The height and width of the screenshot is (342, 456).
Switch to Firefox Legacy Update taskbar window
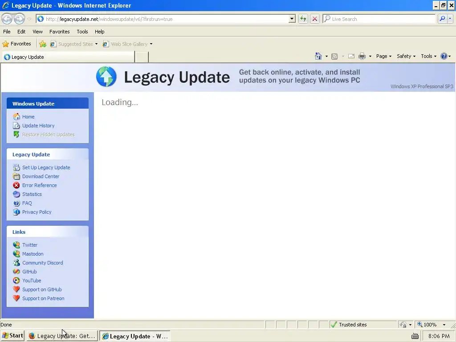[x=62, y=336]
